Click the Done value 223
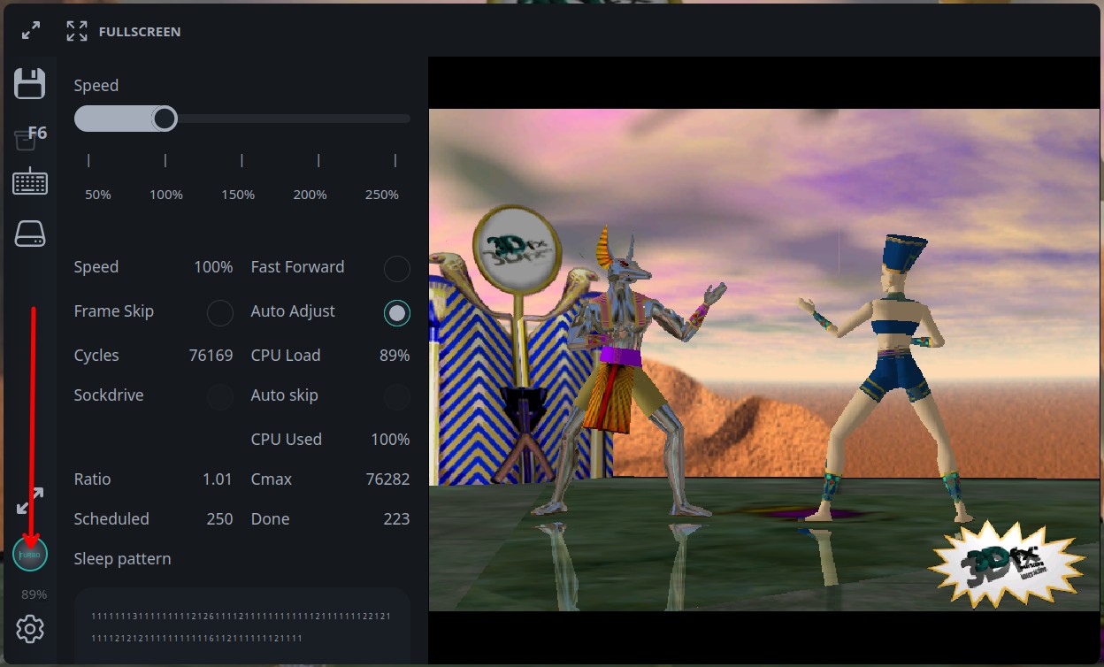 click(x=396, y=519)
